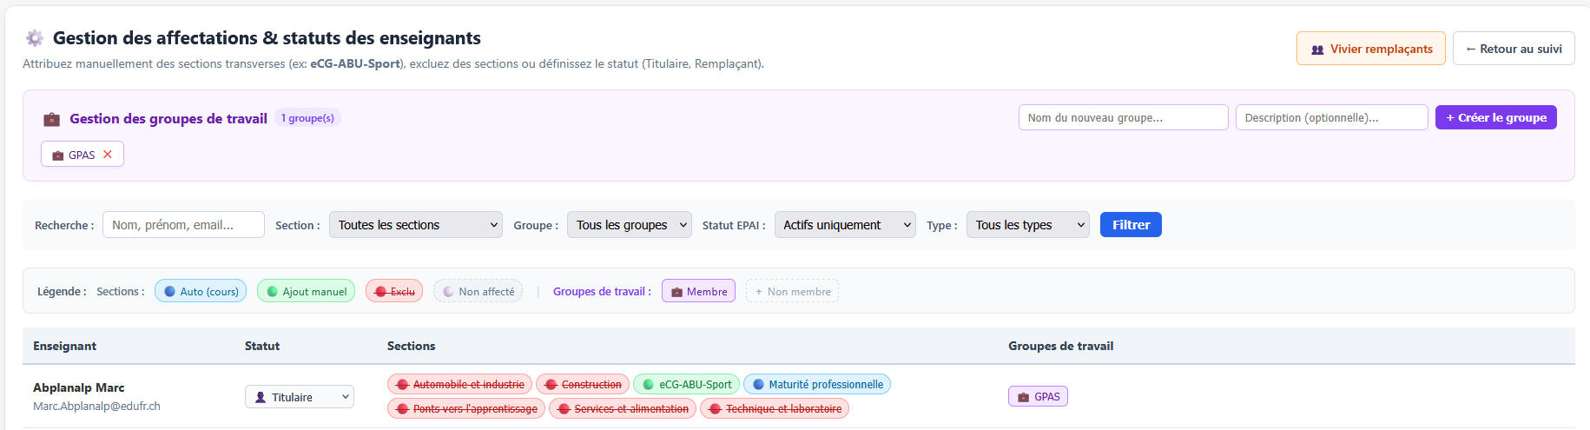
Task: Click briefcase icon in GPAS group chip
Action: [58, 155]
